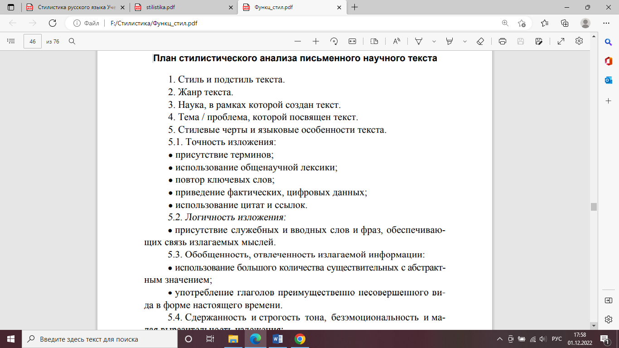Select the Draw pen tool
The width and height of the screenshot is (619, 348).
click(x=419, y=41)
